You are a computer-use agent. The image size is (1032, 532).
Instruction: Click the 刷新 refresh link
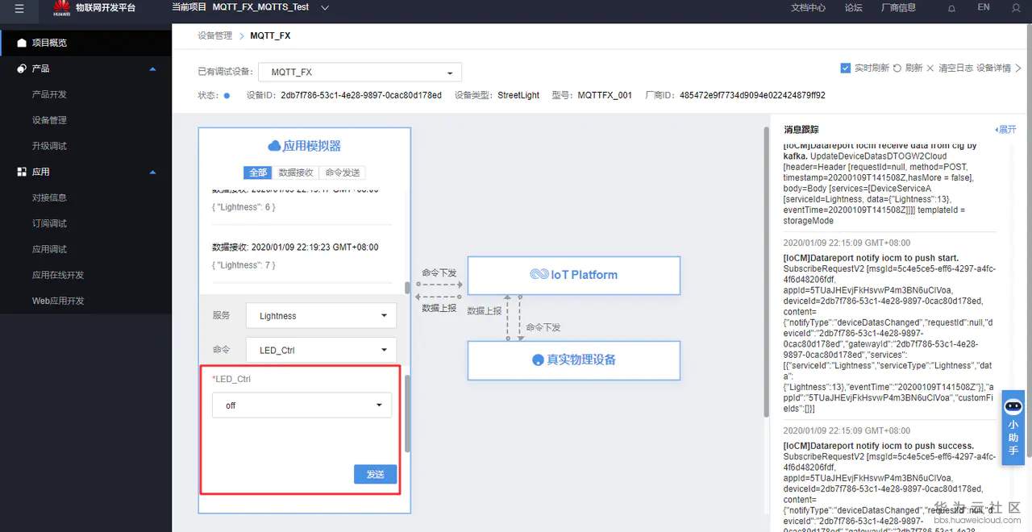pos(913,69)
